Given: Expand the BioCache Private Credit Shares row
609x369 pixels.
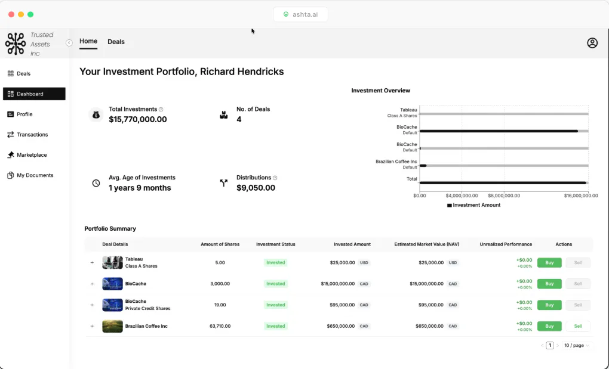Looking at the screenshot, I should 92,305.
